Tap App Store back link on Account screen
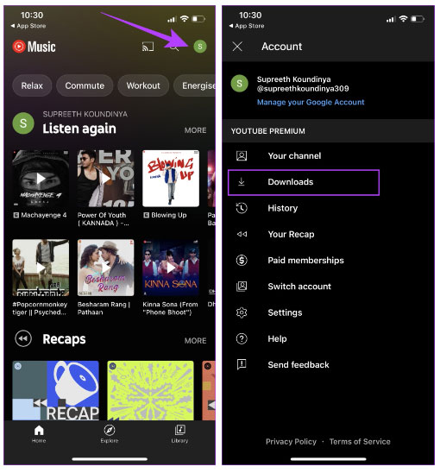Viewport: 440px width, 473px height. coord(247,26)
